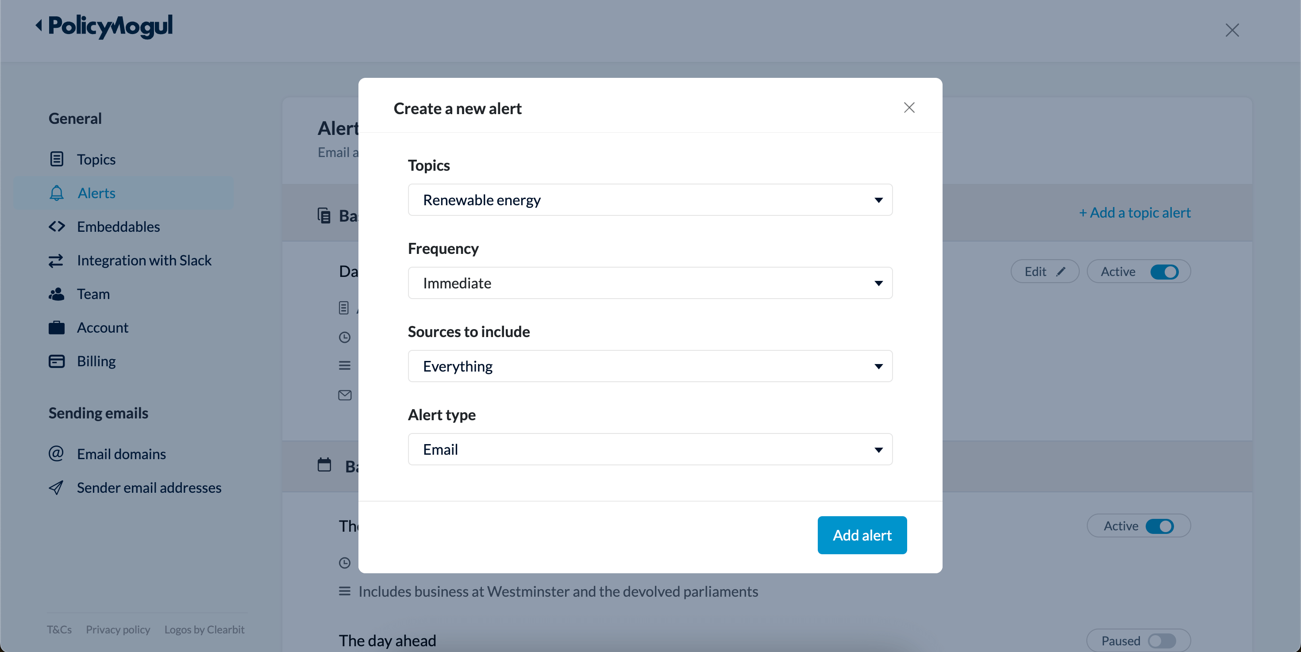Click the Slack integration arrows icon
This screenshot has width=1301, height=652.
click(x=56, y=261)
